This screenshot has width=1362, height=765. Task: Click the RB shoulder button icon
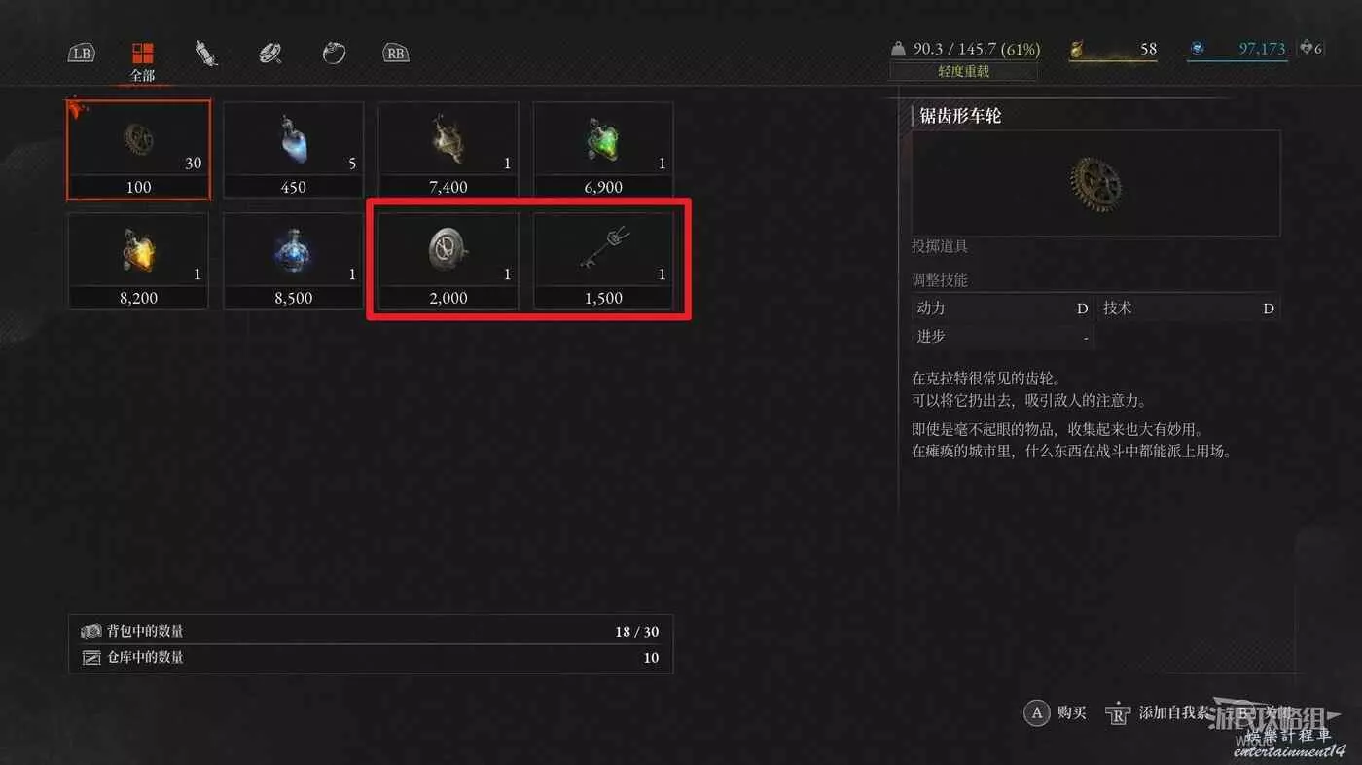tap(395, 53)
